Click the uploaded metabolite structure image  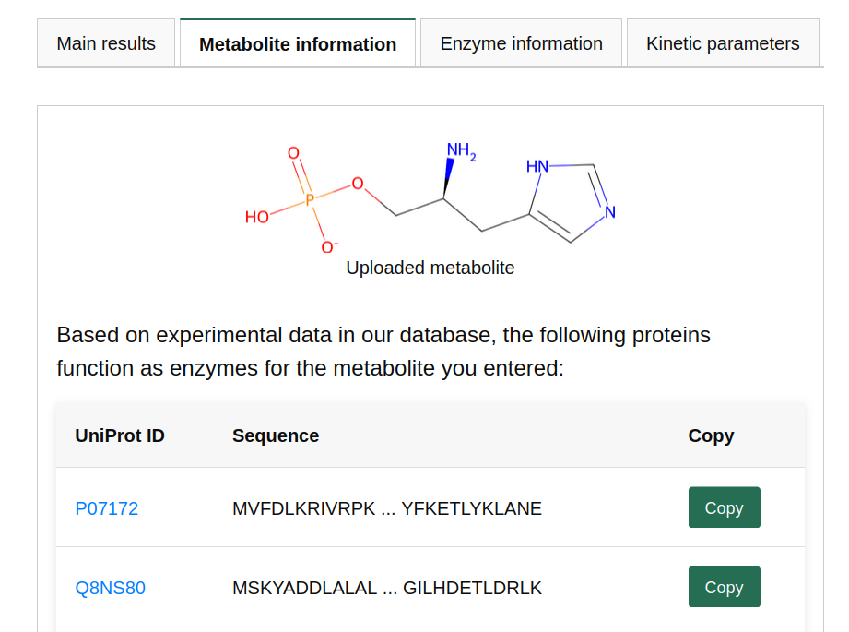point(430,197)
